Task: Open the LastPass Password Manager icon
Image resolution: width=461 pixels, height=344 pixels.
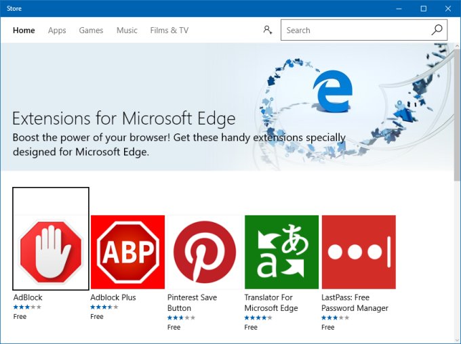Action: pyautogui.click(x=359, y=252)
